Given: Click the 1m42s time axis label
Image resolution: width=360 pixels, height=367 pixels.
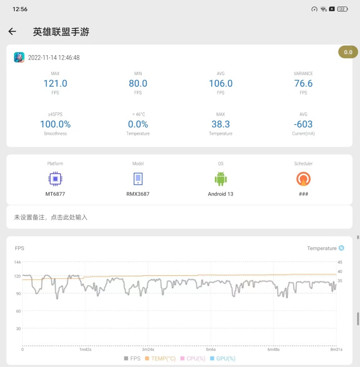Looking at the screenshot, I should pos(85,349).
